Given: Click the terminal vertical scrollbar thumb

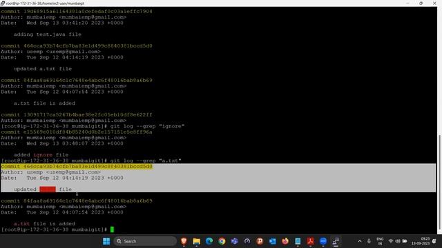Looking at the screenshot, I should [439, 182].
